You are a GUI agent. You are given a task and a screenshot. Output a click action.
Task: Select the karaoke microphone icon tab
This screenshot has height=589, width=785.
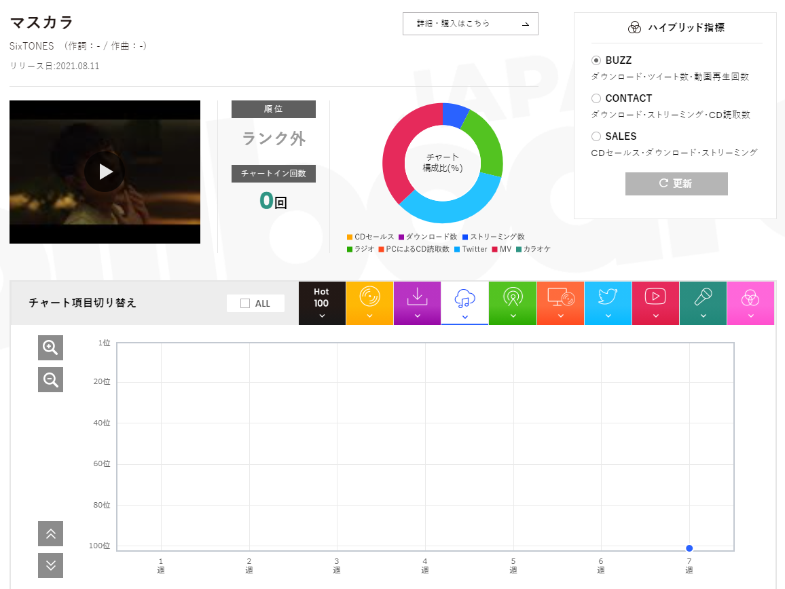(x=703, y=303)
